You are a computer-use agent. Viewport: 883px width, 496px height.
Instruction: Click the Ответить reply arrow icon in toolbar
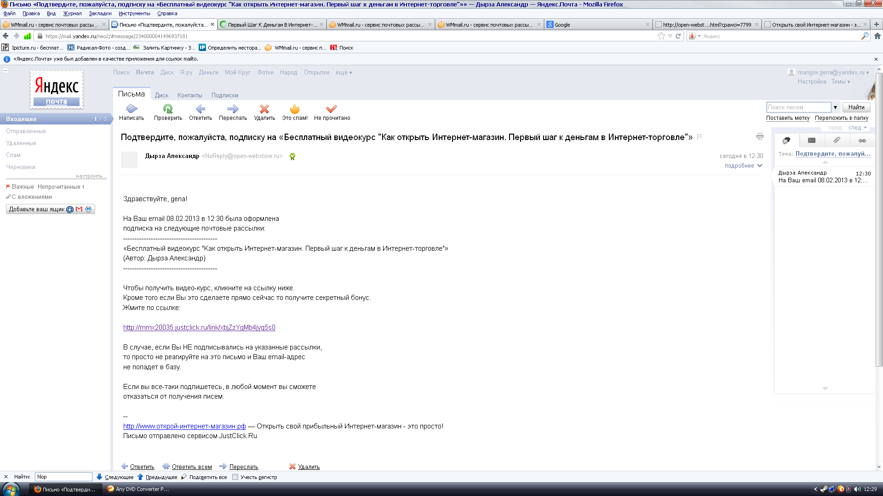[x=201, y=109]
